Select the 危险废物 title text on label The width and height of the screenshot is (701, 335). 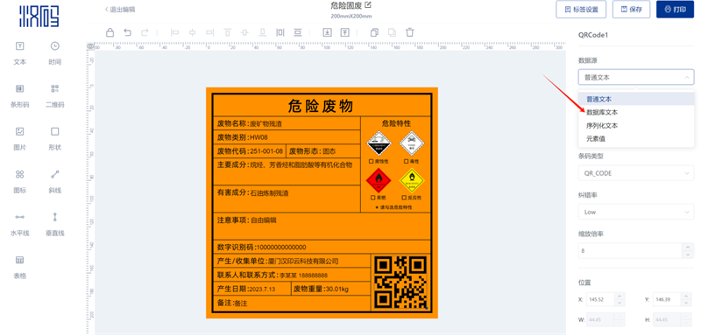pos(321,106)
